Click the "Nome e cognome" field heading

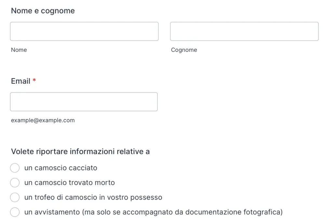(x=43, y=11)
